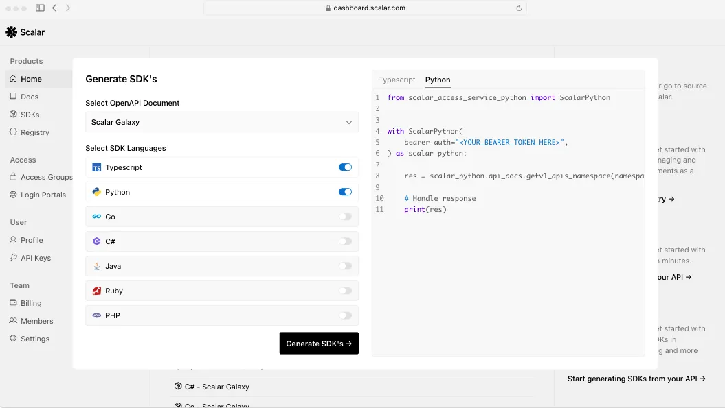Enable the Go SDK toggle

(345, 217)
